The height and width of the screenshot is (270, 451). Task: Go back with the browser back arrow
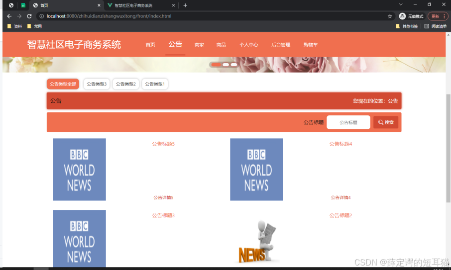[x=9, y=16]
